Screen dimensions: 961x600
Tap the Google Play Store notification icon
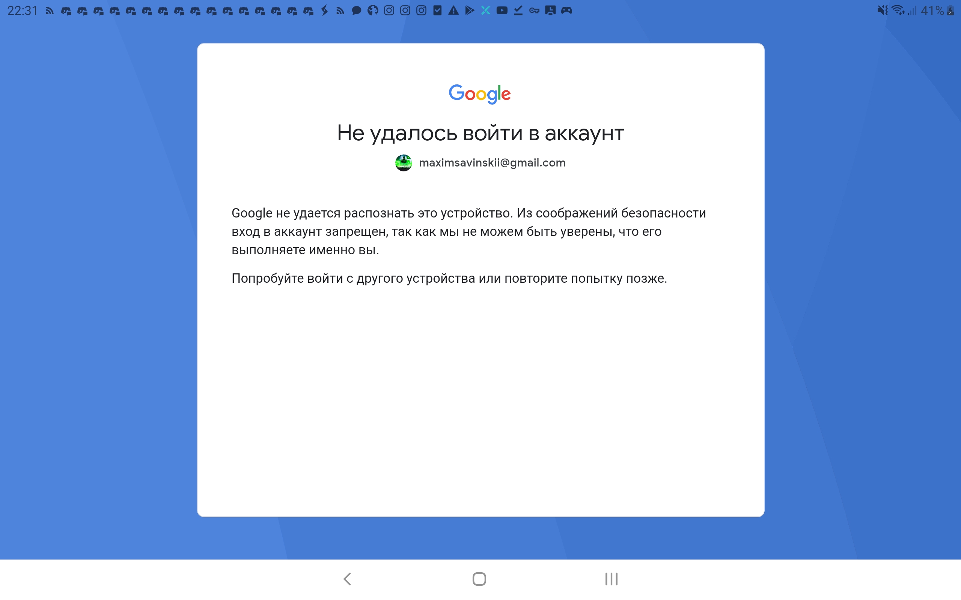(470, 10)
